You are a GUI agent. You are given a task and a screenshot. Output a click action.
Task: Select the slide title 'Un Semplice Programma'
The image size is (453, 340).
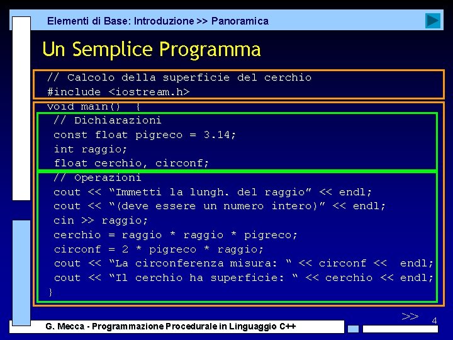pos(152,49)
